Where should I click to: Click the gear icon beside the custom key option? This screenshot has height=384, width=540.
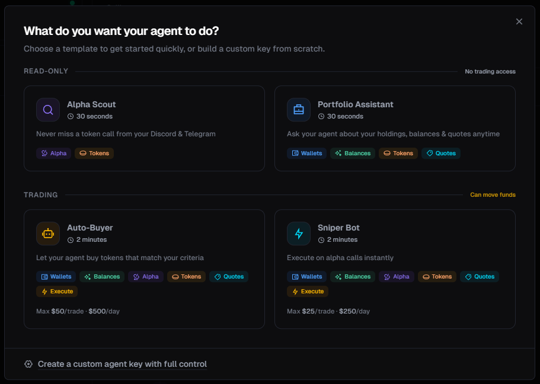28,364
